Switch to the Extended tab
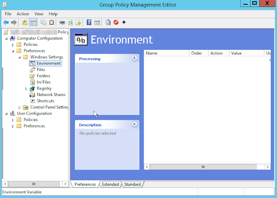The width and height of the screenshot is (277, 198). 110,185
